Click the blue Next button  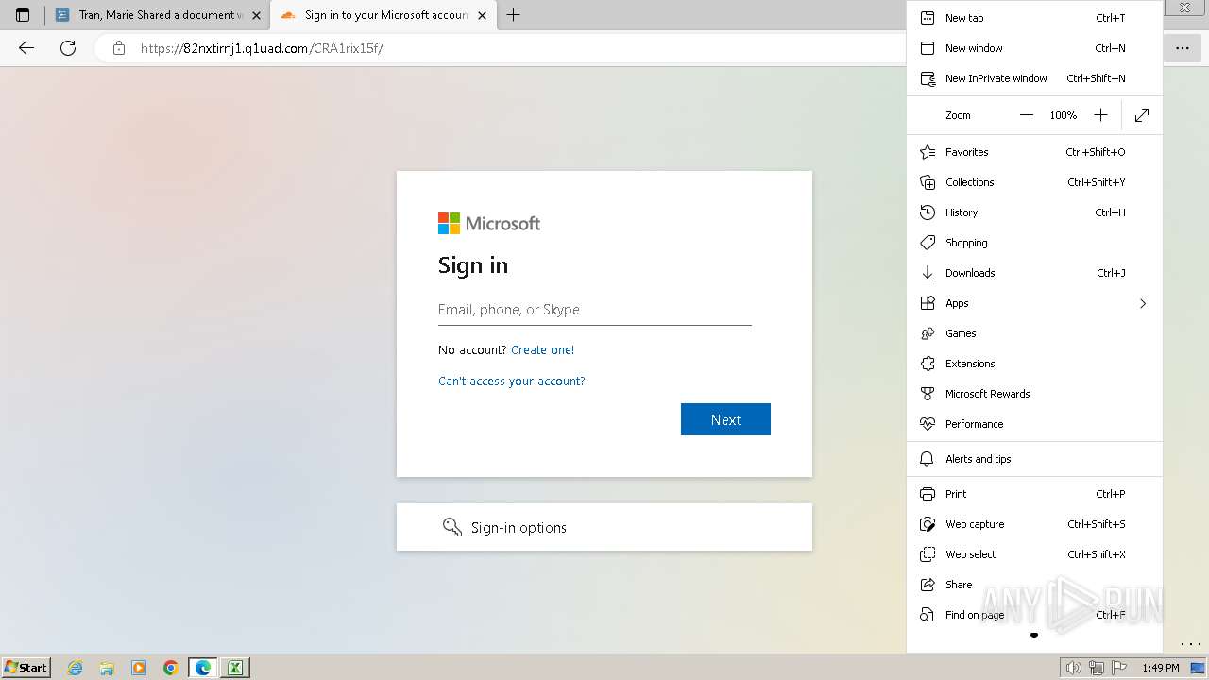pyautogui.click(x=725, y=419)
